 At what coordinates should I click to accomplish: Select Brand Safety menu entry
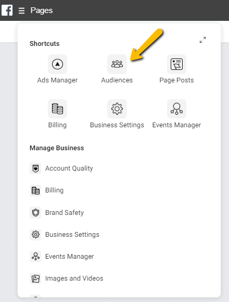point(65,213)
